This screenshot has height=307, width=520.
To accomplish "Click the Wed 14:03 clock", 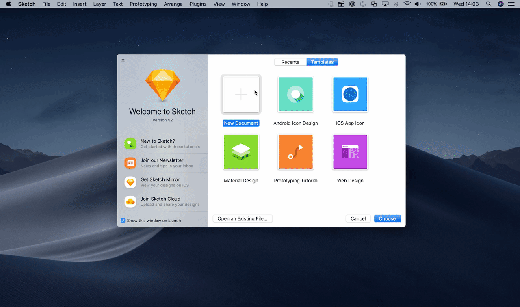I will [x=466, y=4].
